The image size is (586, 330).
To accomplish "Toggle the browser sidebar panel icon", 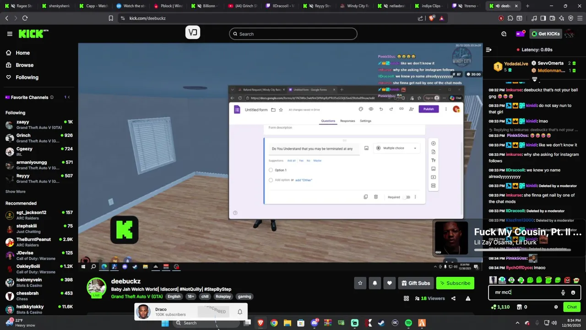I will coord(543,18).
